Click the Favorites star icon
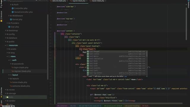The height and width of the screenshot is (107, 190). (x=1, y=97)
